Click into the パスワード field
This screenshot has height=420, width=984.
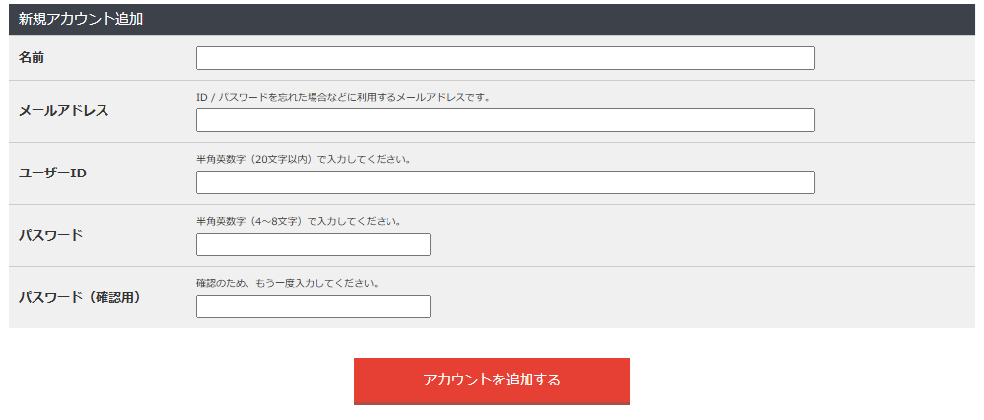pos(314,245)
